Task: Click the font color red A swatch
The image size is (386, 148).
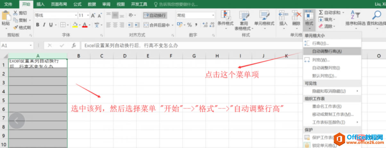Action: 85,25
